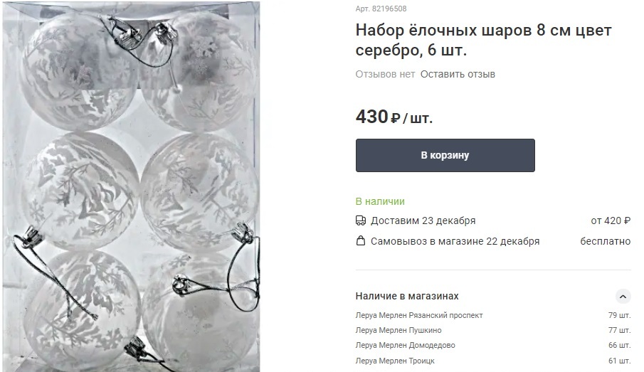Click article number Арт. 82196508
This screenshot has height=372, width=644.
click(x=381, y=9)
